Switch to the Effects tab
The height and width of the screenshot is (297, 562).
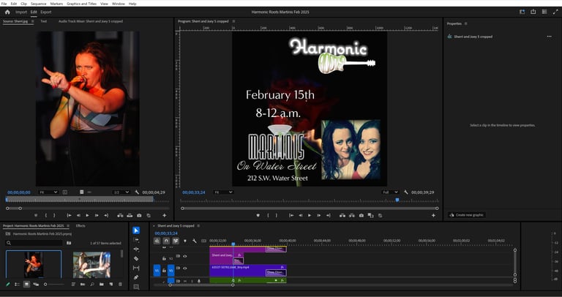click(80, 226)
